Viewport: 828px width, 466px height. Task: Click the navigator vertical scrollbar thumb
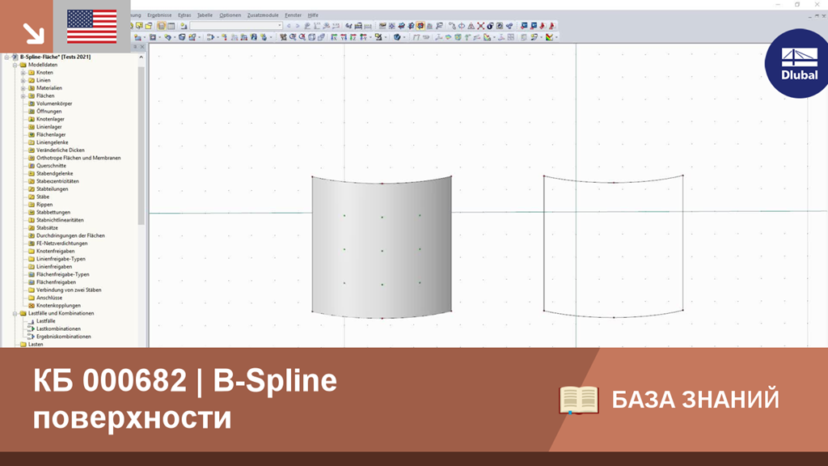coord(141,146)
